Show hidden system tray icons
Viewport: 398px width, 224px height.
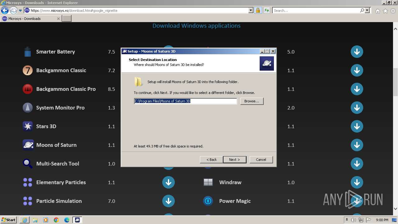(x=347, y=220)
